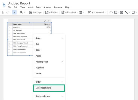Click the insert image icon
This screenshot has height=100, width=138.
pyautogui.click(x=116, y=12)
